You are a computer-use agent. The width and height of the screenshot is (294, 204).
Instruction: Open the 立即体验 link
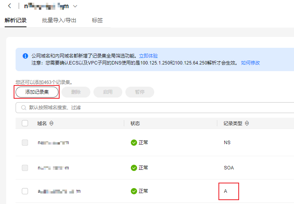coord(148,56)
